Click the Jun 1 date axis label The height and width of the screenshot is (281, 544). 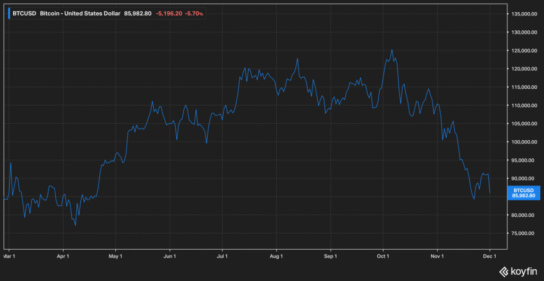click(169, 257)
